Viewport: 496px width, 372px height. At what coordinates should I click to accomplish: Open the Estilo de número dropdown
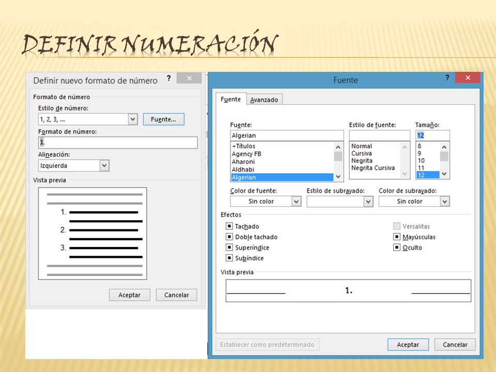[x=133, y=119]
